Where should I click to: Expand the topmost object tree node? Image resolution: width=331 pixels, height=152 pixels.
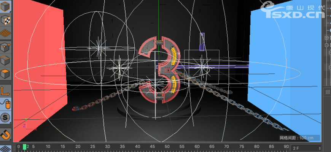(x=326, y=38)
